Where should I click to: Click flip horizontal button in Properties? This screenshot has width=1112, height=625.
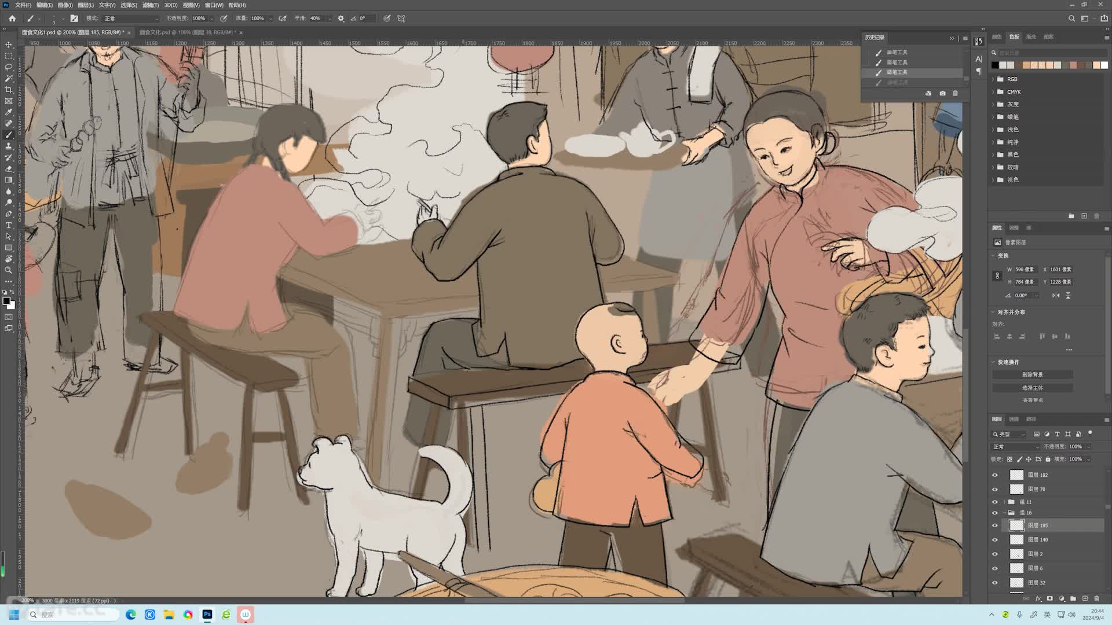(x=1056, y=296)
